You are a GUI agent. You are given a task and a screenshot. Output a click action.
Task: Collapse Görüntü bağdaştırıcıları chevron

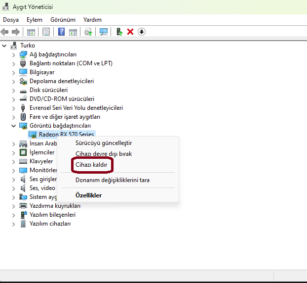[x=13, y=126]
